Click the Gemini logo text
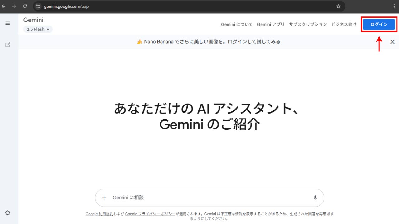 [33, 20]
